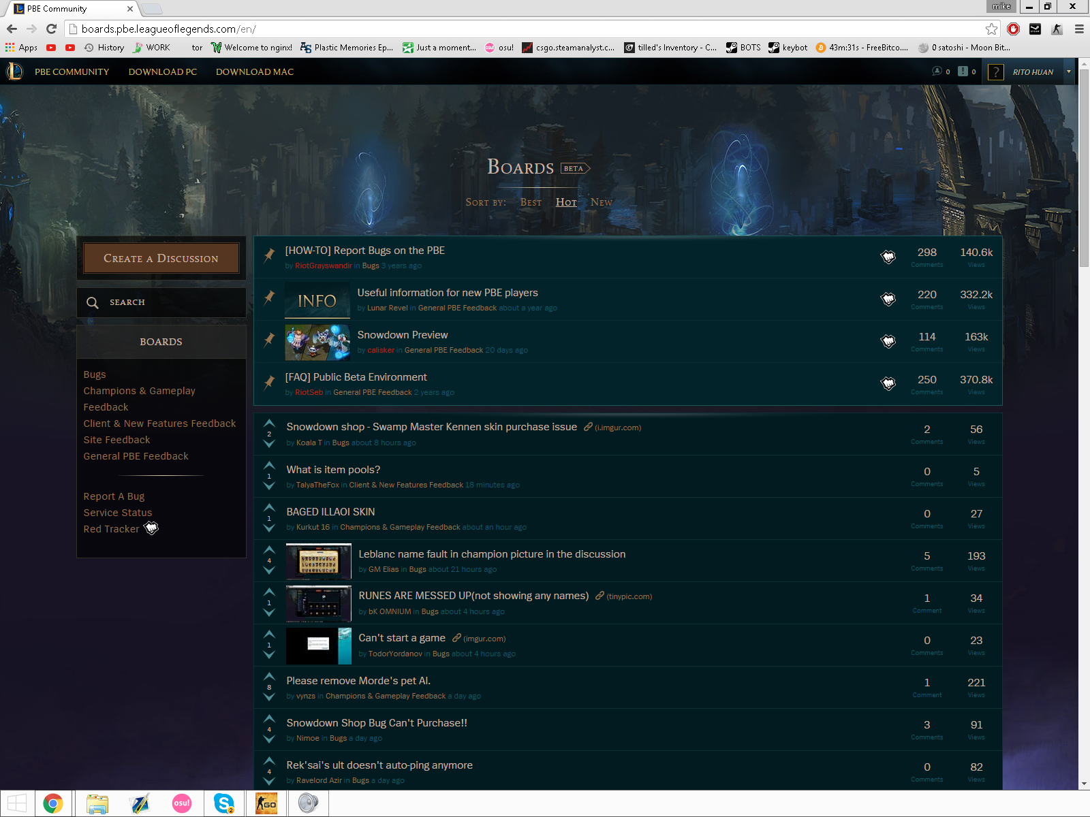
Task: Expand the RITO HUAN account dropdown arrow
Action: pos(1068,71)
